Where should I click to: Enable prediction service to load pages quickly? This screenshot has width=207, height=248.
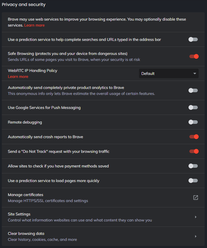193,181
